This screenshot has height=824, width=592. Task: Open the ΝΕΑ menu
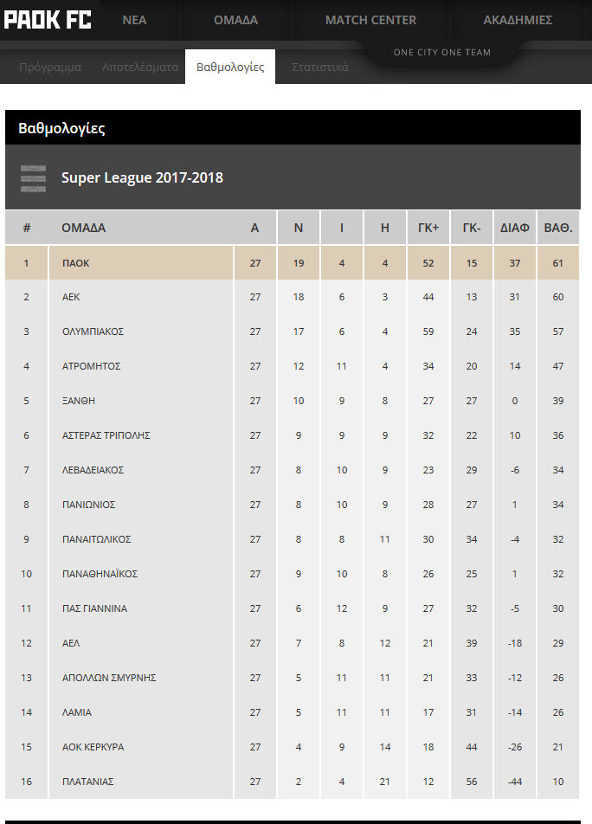point(134,20)
